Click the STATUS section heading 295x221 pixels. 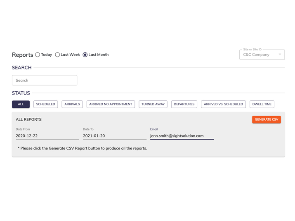pos(21,93)
